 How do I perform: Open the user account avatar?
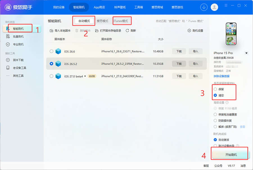(x=214, y=7)
